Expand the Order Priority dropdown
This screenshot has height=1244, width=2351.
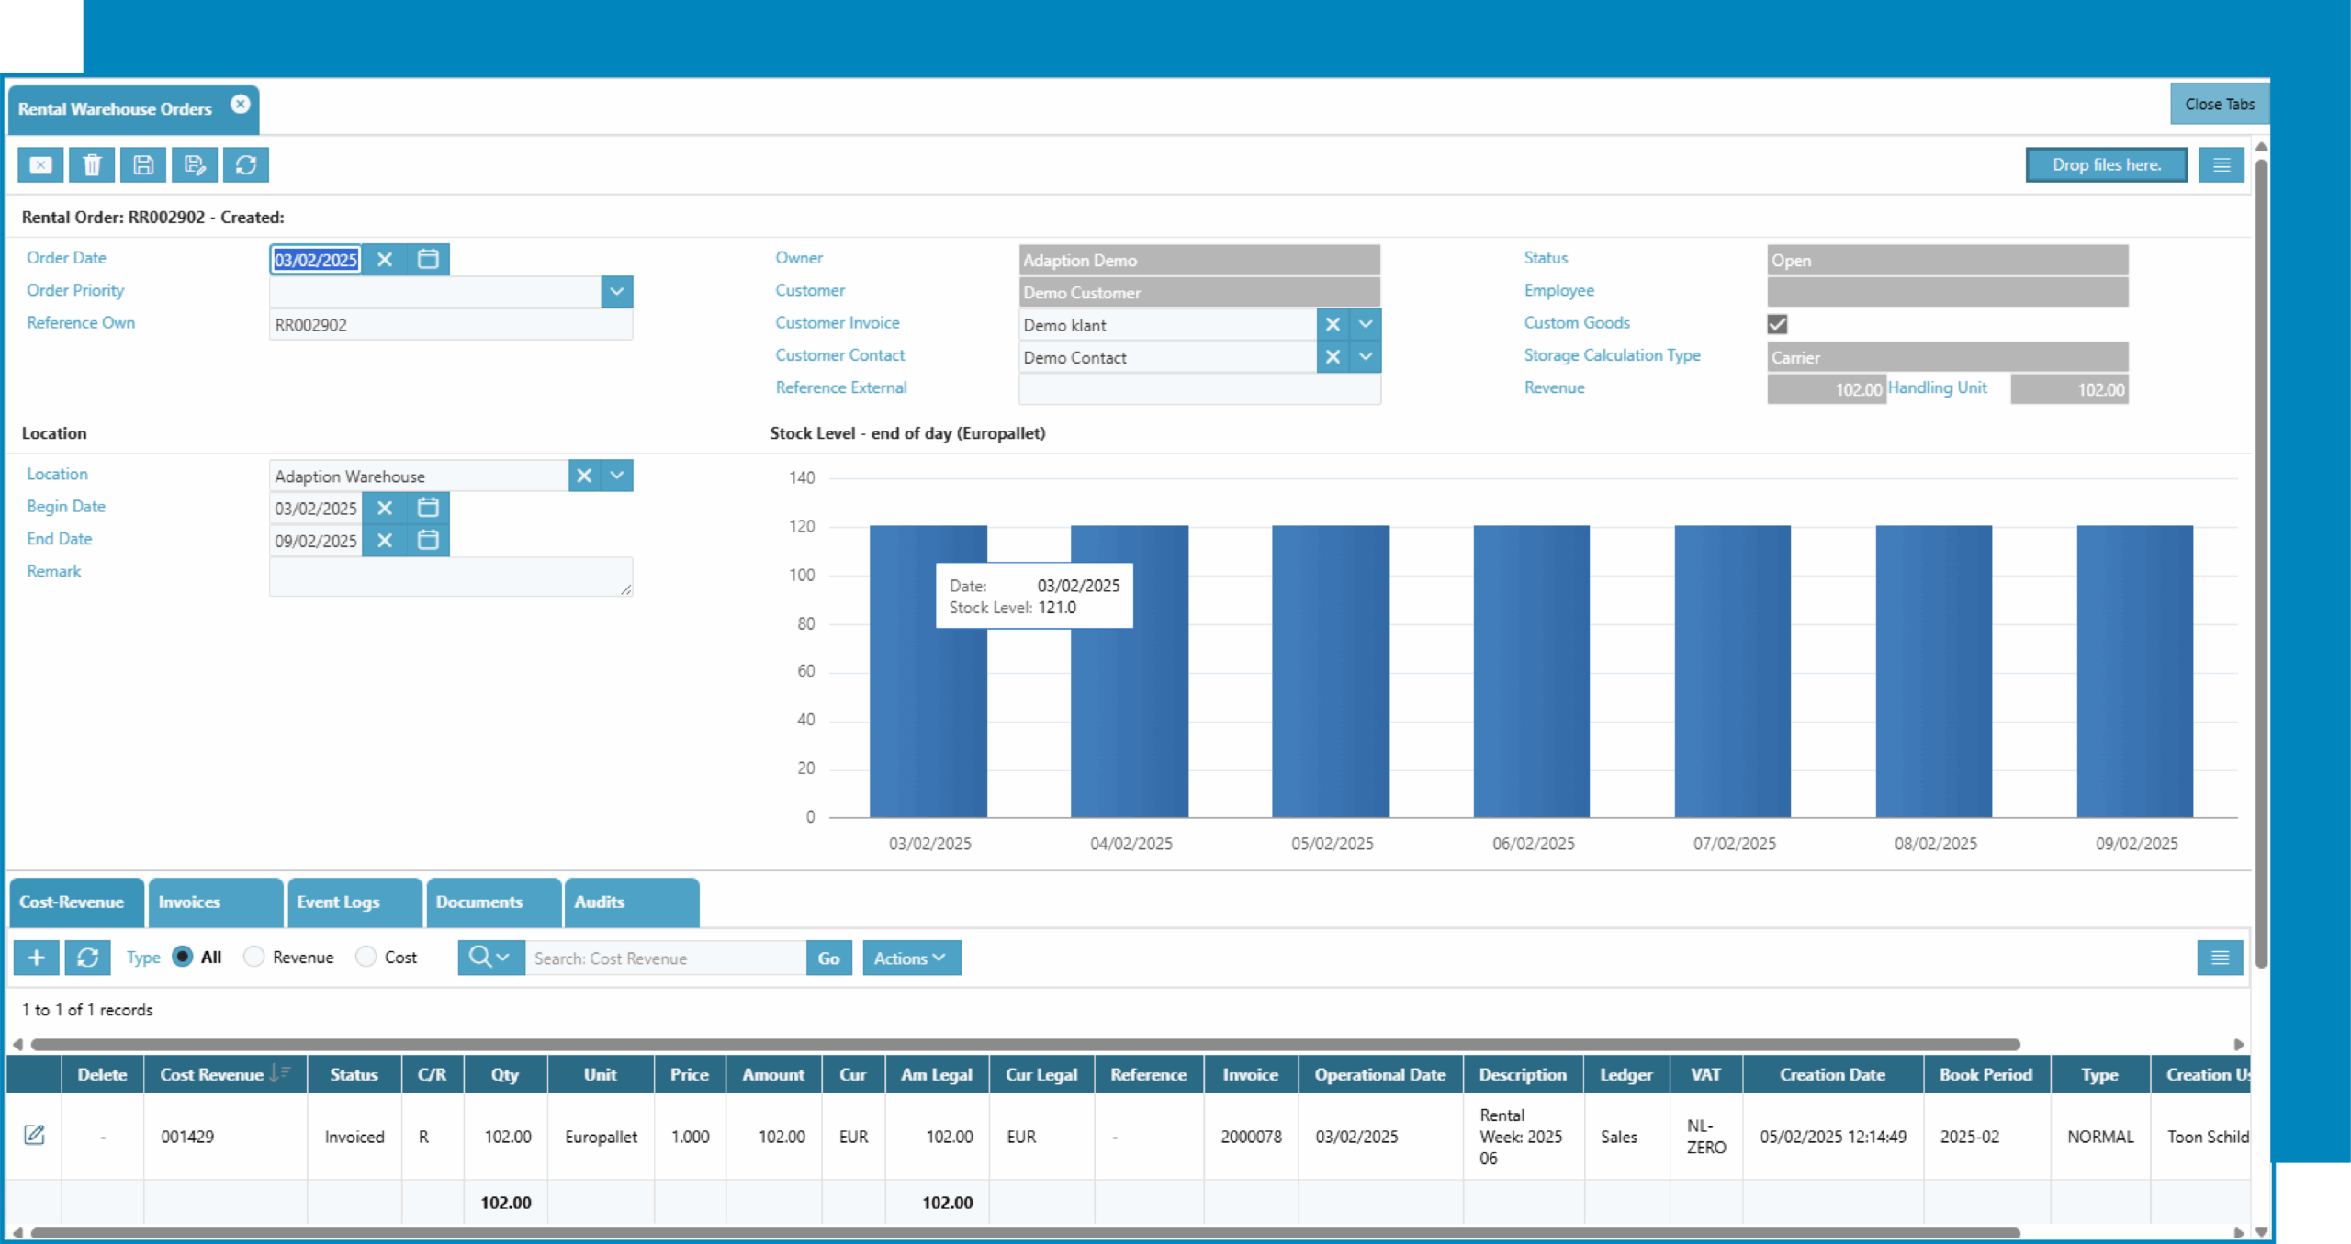[x=616, y=292]
